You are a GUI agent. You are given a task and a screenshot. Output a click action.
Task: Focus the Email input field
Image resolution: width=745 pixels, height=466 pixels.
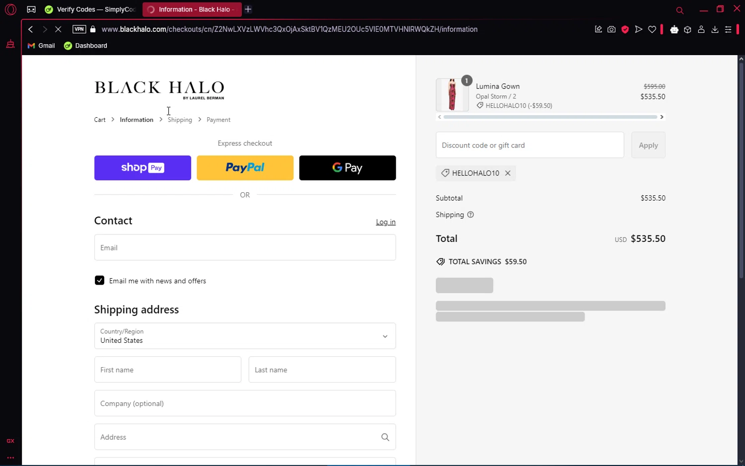click(245, 247)
